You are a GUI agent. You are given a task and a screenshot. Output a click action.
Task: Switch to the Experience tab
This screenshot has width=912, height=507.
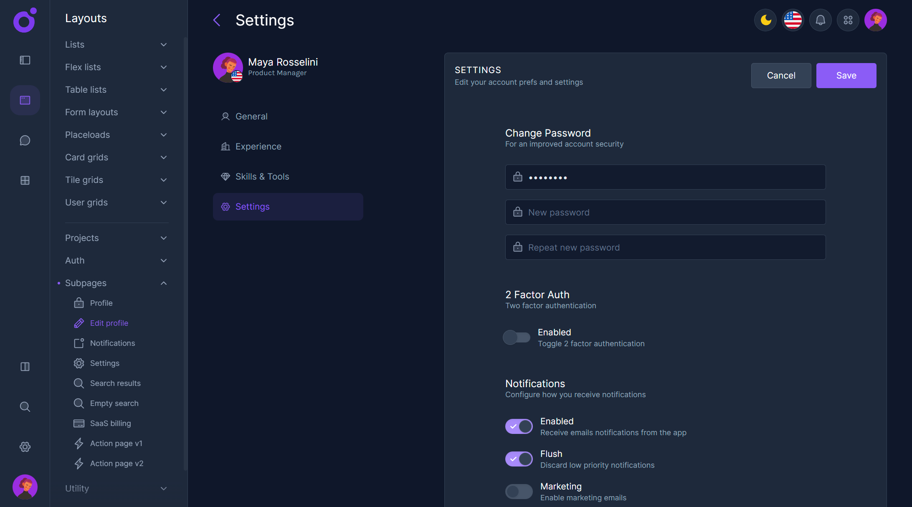pyautogui.click(x=258, y=147)
